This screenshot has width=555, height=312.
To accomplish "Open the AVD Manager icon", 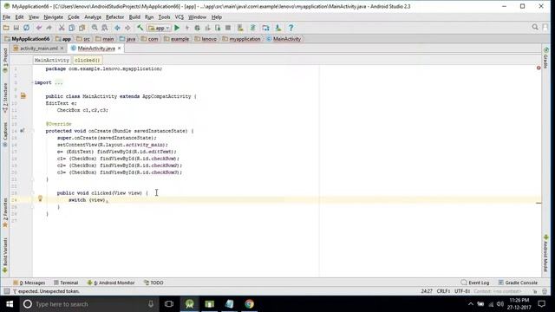I will [240, 28].
